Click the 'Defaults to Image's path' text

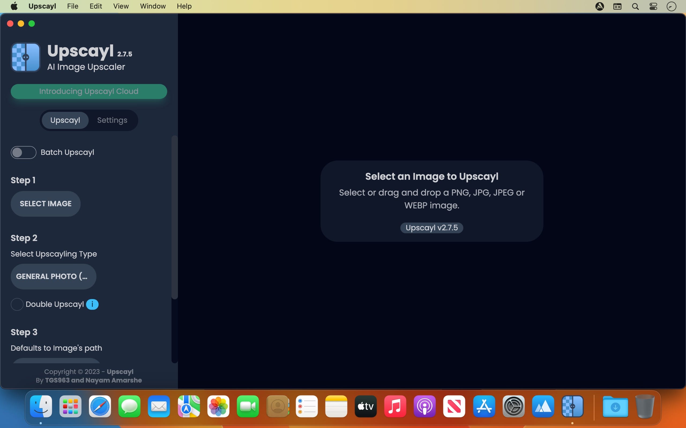point(57,348)
